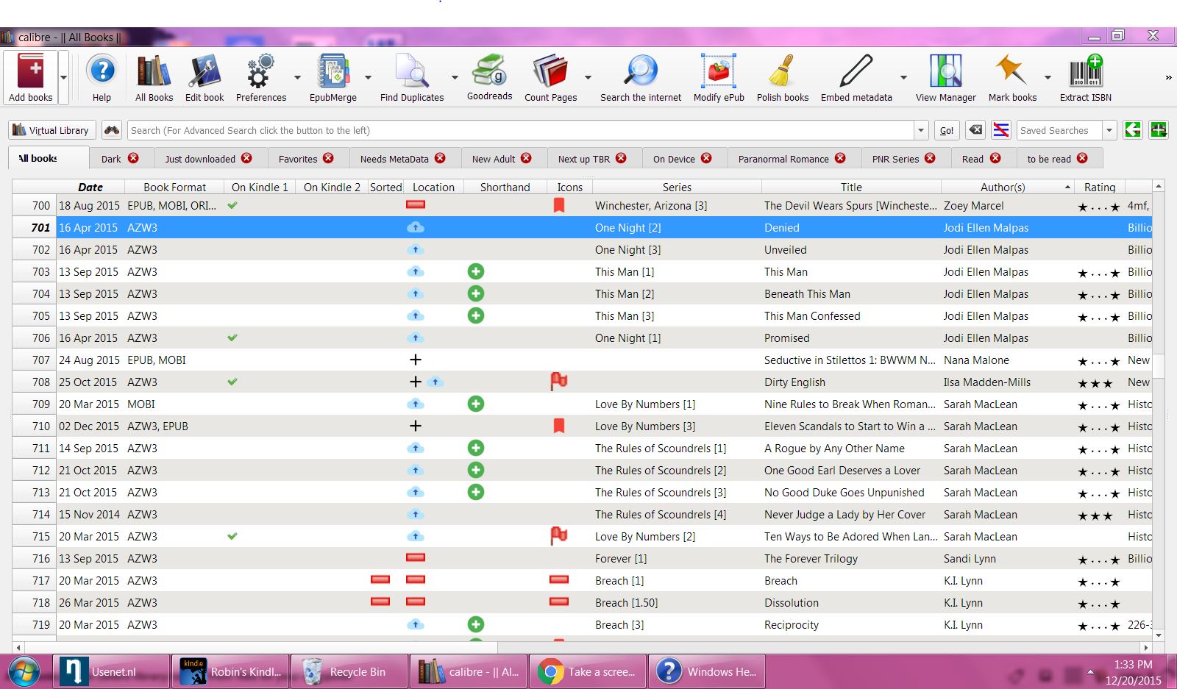Image resolution: width=1177 pixels, height=689 pixels.
Task: Run the Extract ISBN plugin
Action: coord(1086,77)
